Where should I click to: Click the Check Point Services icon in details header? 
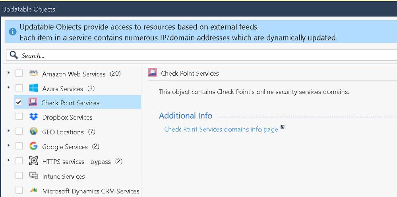click(153, 73)
